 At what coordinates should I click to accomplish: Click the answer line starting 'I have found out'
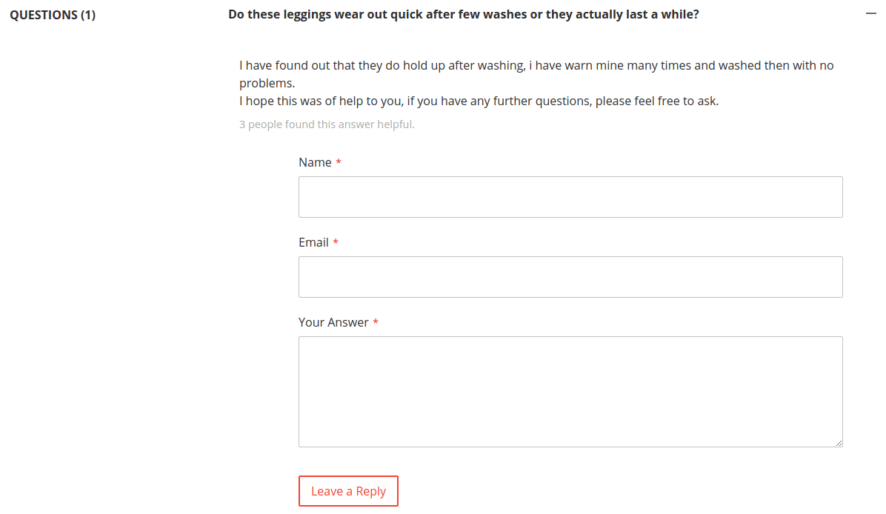point(536,65)
